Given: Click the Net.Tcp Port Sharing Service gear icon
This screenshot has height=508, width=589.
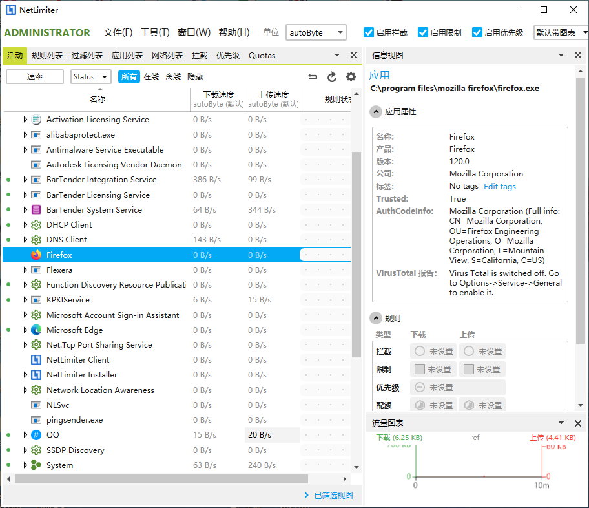Looking at the screenshot, I should 36,345.
